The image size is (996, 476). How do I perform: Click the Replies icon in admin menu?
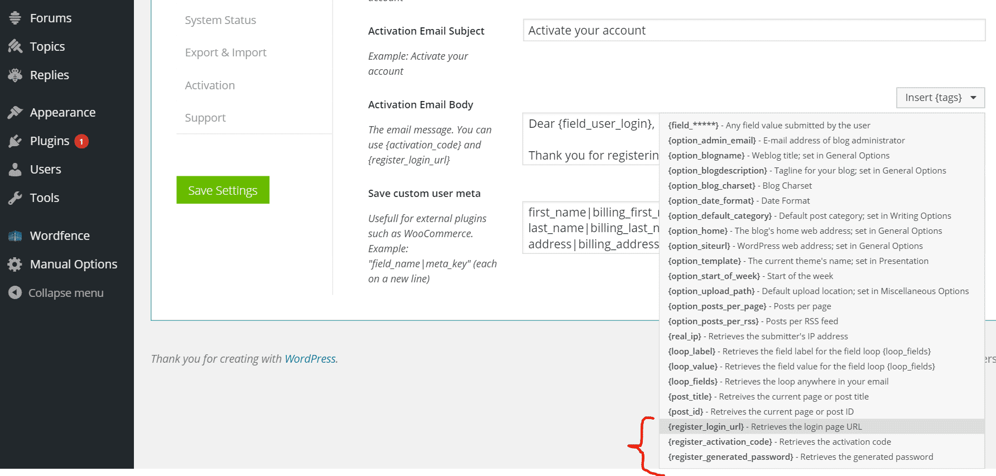[15, 75]
